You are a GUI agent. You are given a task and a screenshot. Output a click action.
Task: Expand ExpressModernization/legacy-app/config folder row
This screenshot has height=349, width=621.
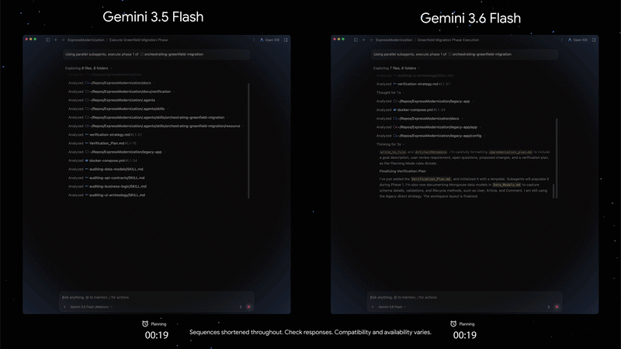(430, 136)
